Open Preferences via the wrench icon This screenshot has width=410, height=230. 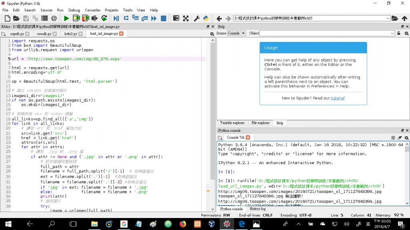tap(197, 18)
